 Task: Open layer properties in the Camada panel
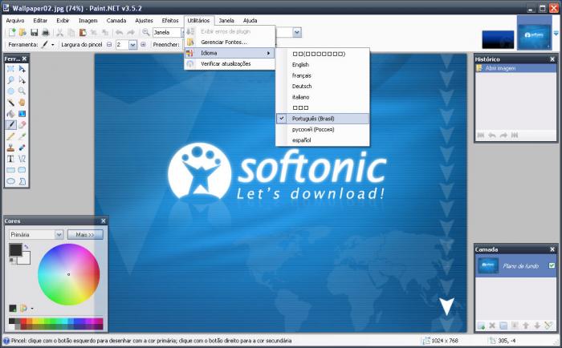[x=548, y=326]
